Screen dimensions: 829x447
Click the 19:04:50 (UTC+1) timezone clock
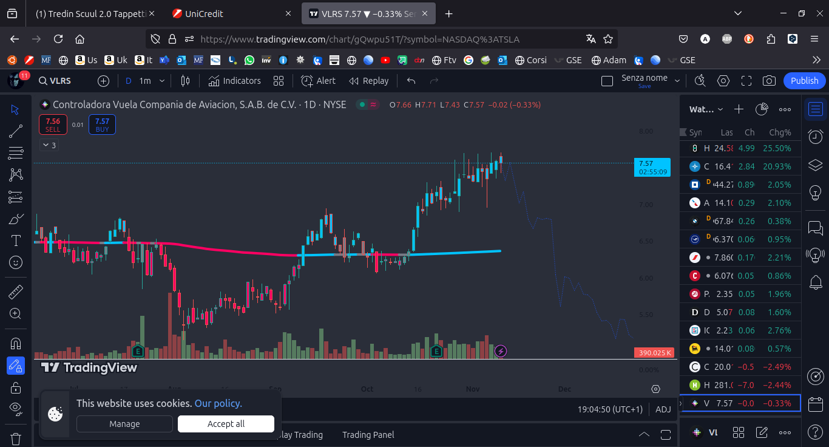610,409
